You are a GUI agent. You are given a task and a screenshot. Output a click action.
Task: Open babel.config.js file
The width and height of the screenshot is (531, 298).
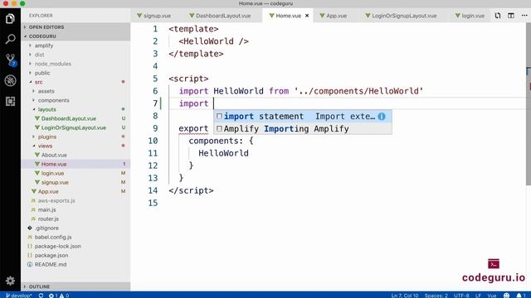point(76,237)
